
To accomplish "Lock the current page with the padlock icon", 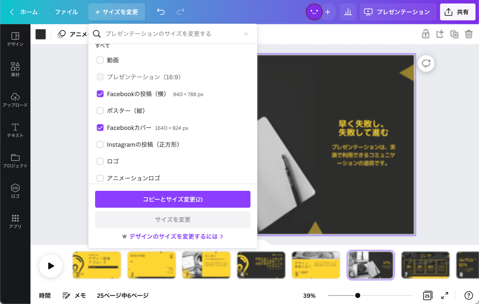I will pyautogui.click(x=426, y=34).
